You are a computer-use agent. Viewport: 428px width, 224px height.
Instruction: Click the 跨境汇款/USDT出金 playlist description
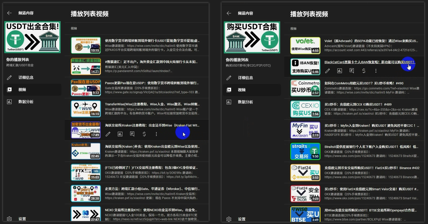[20, 65]
